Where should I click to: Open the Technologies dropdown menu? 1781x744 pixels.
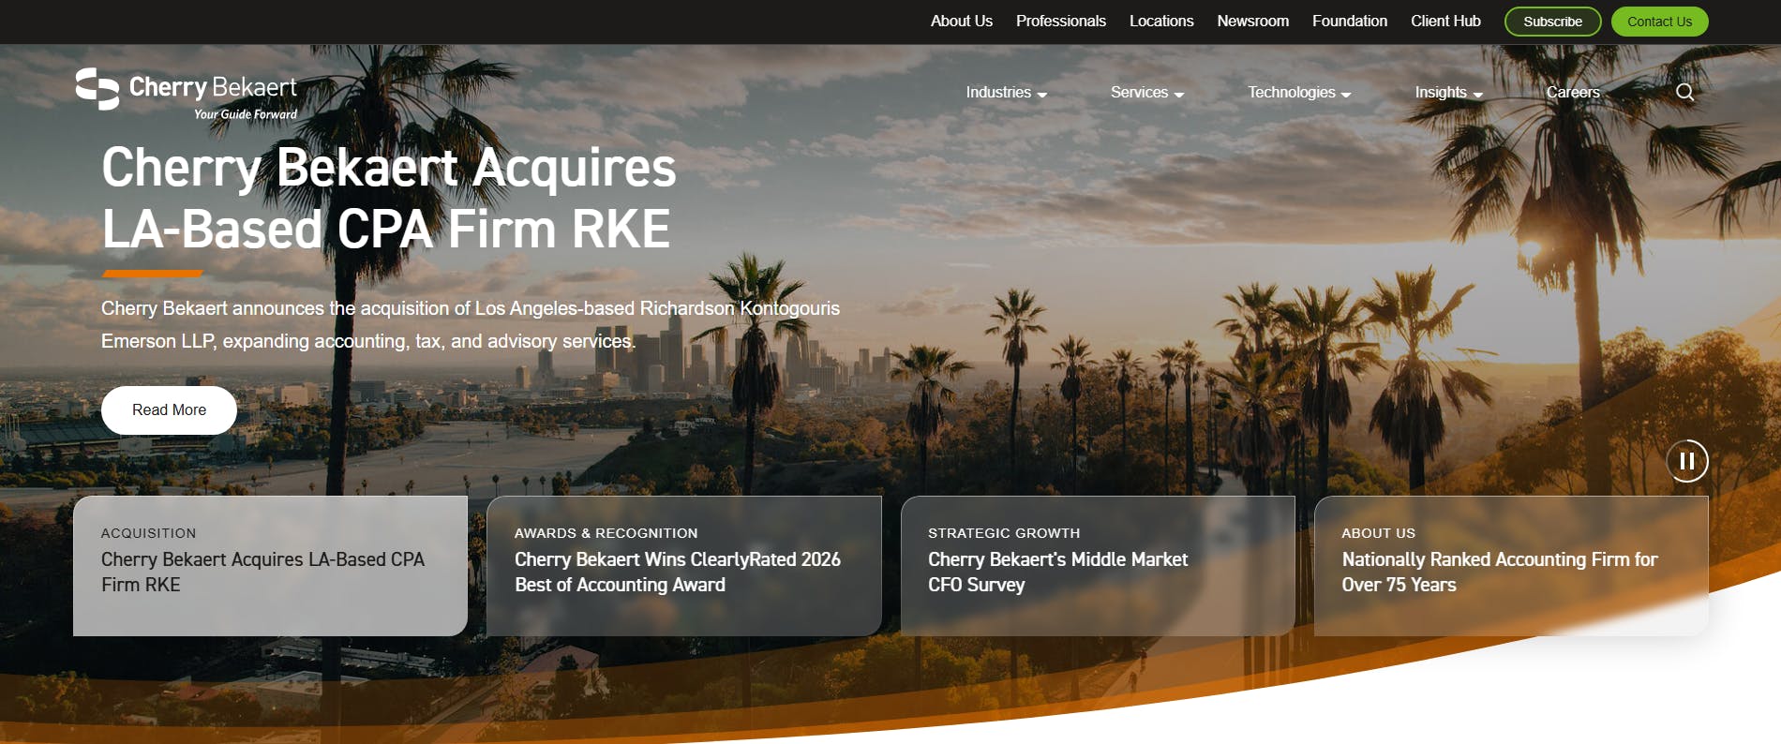tap(1299, 92)
